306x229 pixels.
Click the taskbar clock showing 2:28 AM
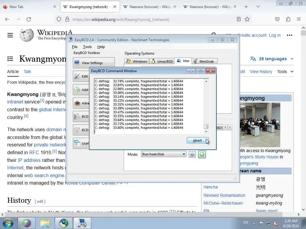coord(291,223)
